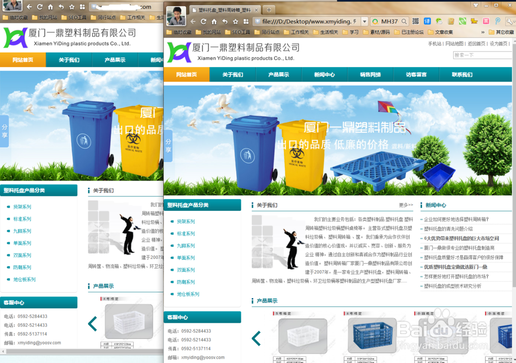Click Back arrow in front browser window
This screenshot has width=516, height=363.
tap(193, 22)
